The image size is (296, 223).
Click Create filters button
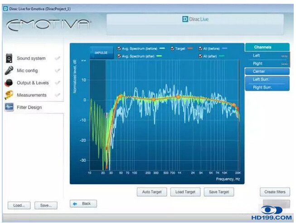pos(275,192)
